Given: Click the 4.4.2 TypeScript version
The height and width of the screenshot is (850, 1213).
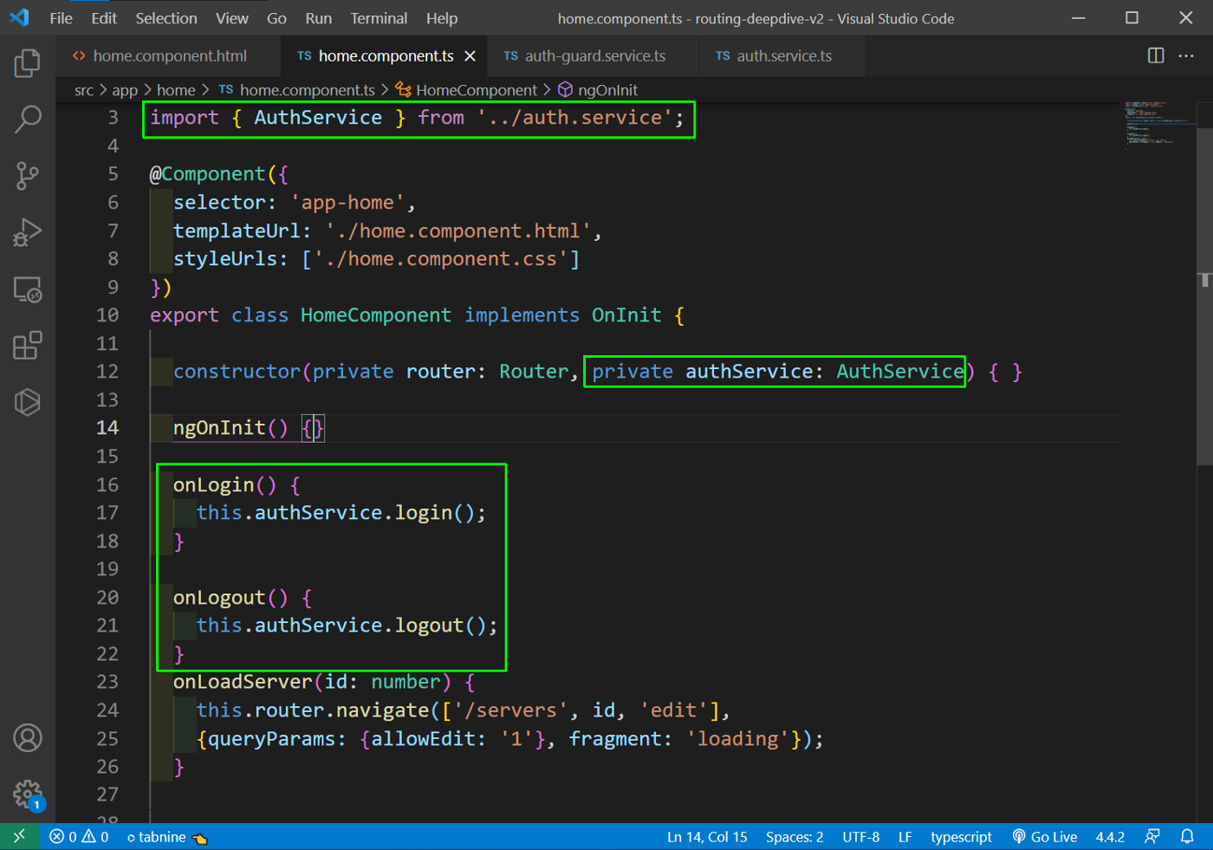Looking at the screenshot, I should pyautogui.click(x=1110, y=837).
